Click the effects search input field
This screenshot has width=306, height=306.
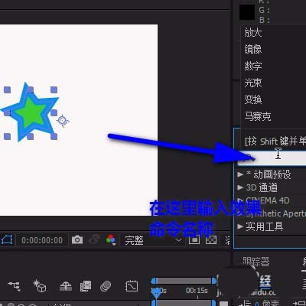tap(272, 158)
